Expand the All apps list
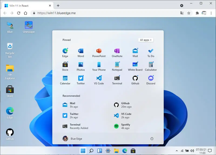Image resolution: width=216 pixels, height=155 pixels. (x=146, y=40)
